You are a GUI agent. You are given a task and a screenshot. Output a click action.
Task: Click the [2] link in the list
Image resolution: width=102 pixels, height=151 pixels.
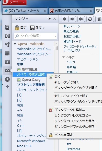point(19,100)
